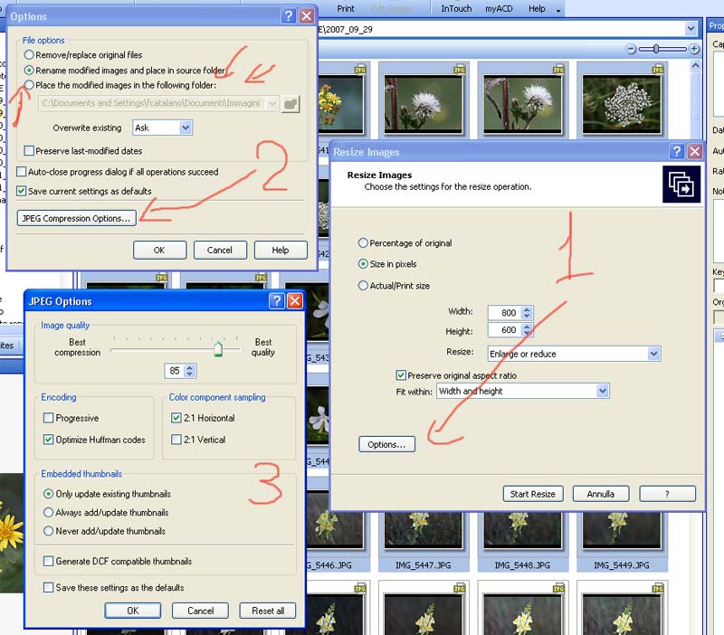
Task: Click Help in the Options dialog
Action: pyautogui.click(x=281, y=250)
